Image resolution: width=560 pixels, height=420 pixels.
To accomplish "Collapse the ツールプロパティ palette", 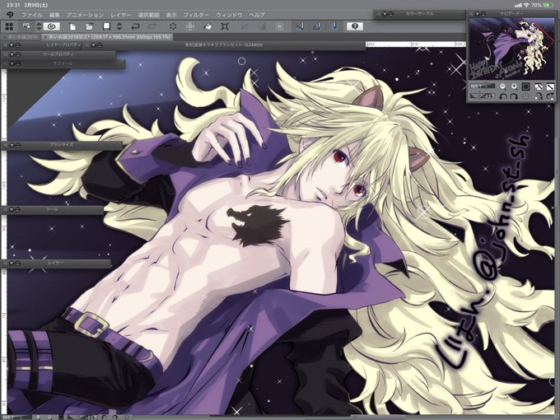I will click(x=18, y=54).
